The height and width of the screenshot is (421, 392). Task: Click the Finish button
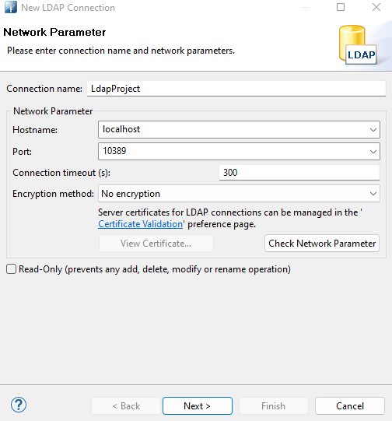click(x=274, y=406)
